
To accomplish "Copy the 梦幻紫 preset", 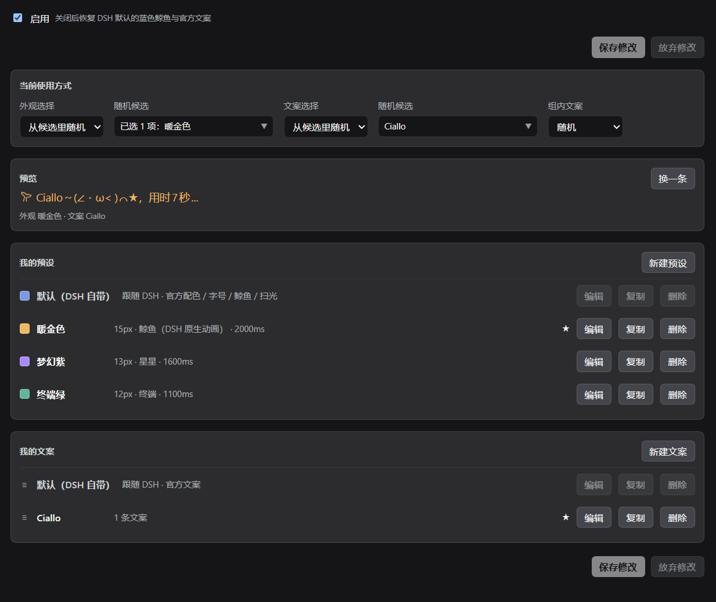I will pyautogui.click(x=635, y=362).
